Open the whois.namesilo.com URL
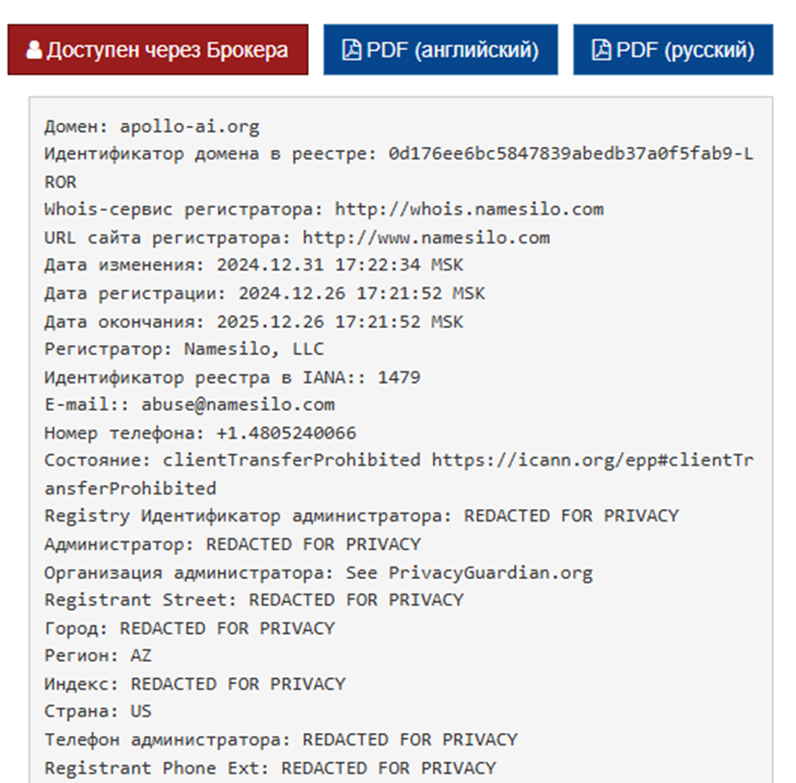 [x=470, y=209]
